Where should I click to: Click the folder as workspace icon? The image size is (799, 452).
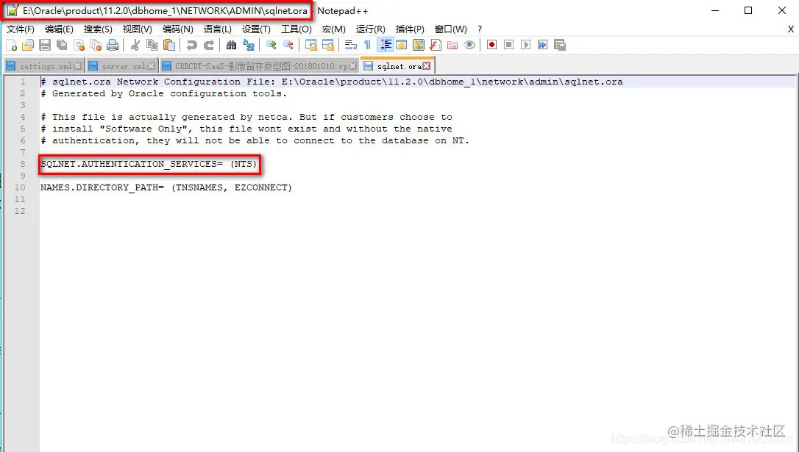[452, 46]
